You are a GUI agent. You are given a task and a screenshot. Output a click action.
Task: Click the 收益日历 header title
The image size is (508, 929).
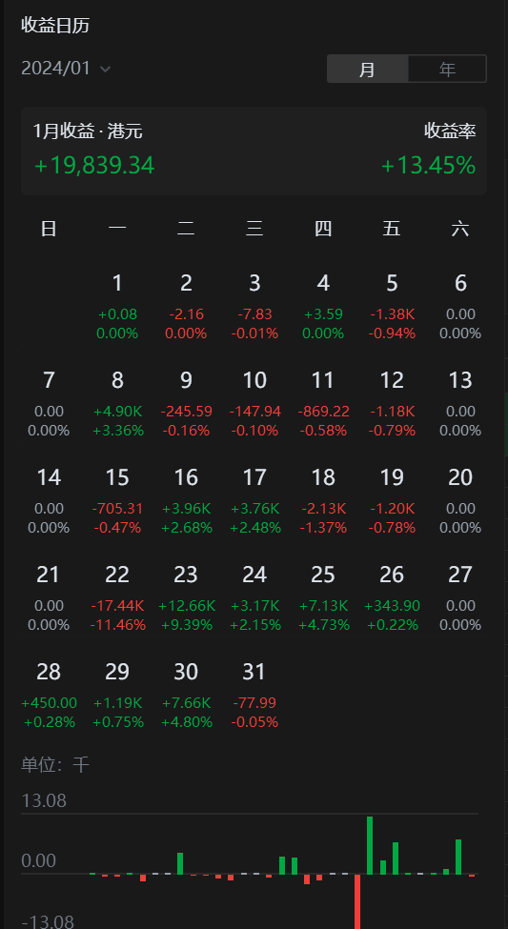pyautogui.click(x=55, y=26)
